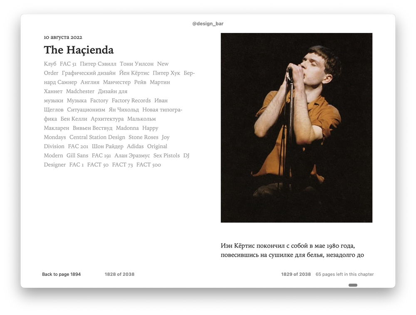Click the Madchester tag
The width and height of the screenshot is (416, 315).
point(80,91)
